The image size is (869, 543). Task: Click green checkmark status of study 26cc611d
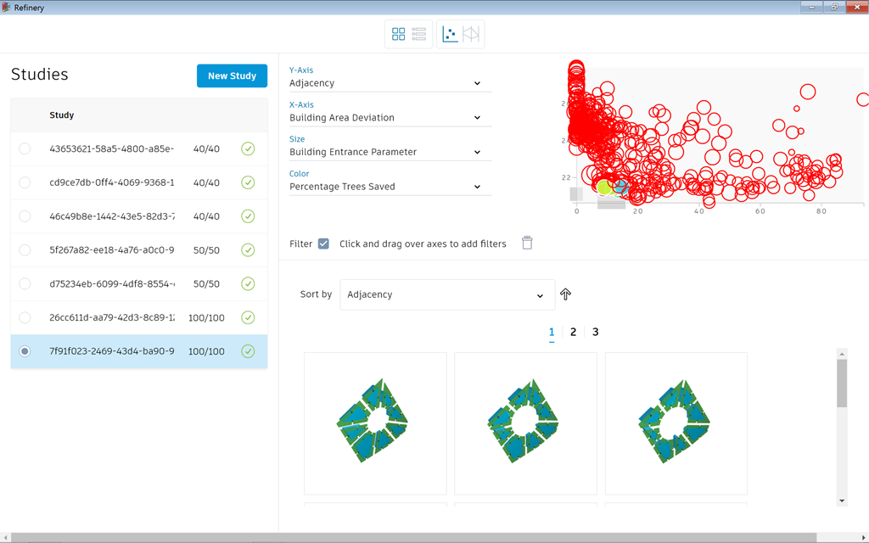point(248,317)
